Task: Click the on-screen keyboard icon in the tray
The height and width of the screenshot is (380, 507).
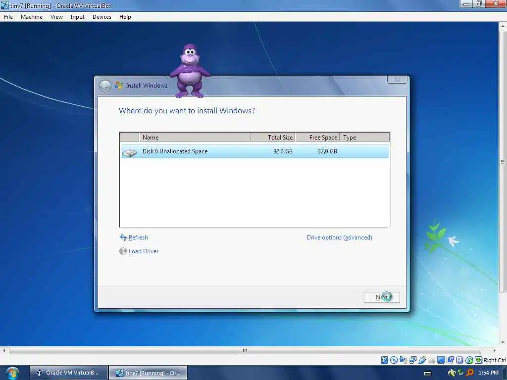Action: click(x=427, y=373)
